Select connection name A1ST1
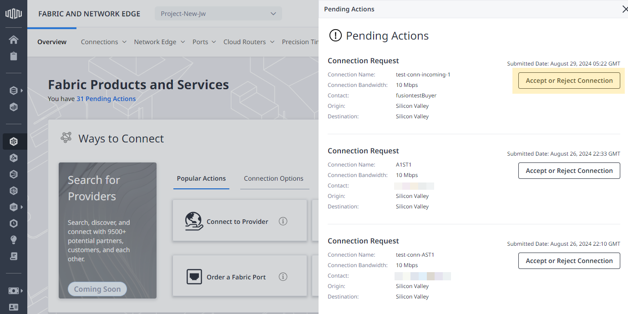Screen dimensions: 628x314 [x=404, y=165]
